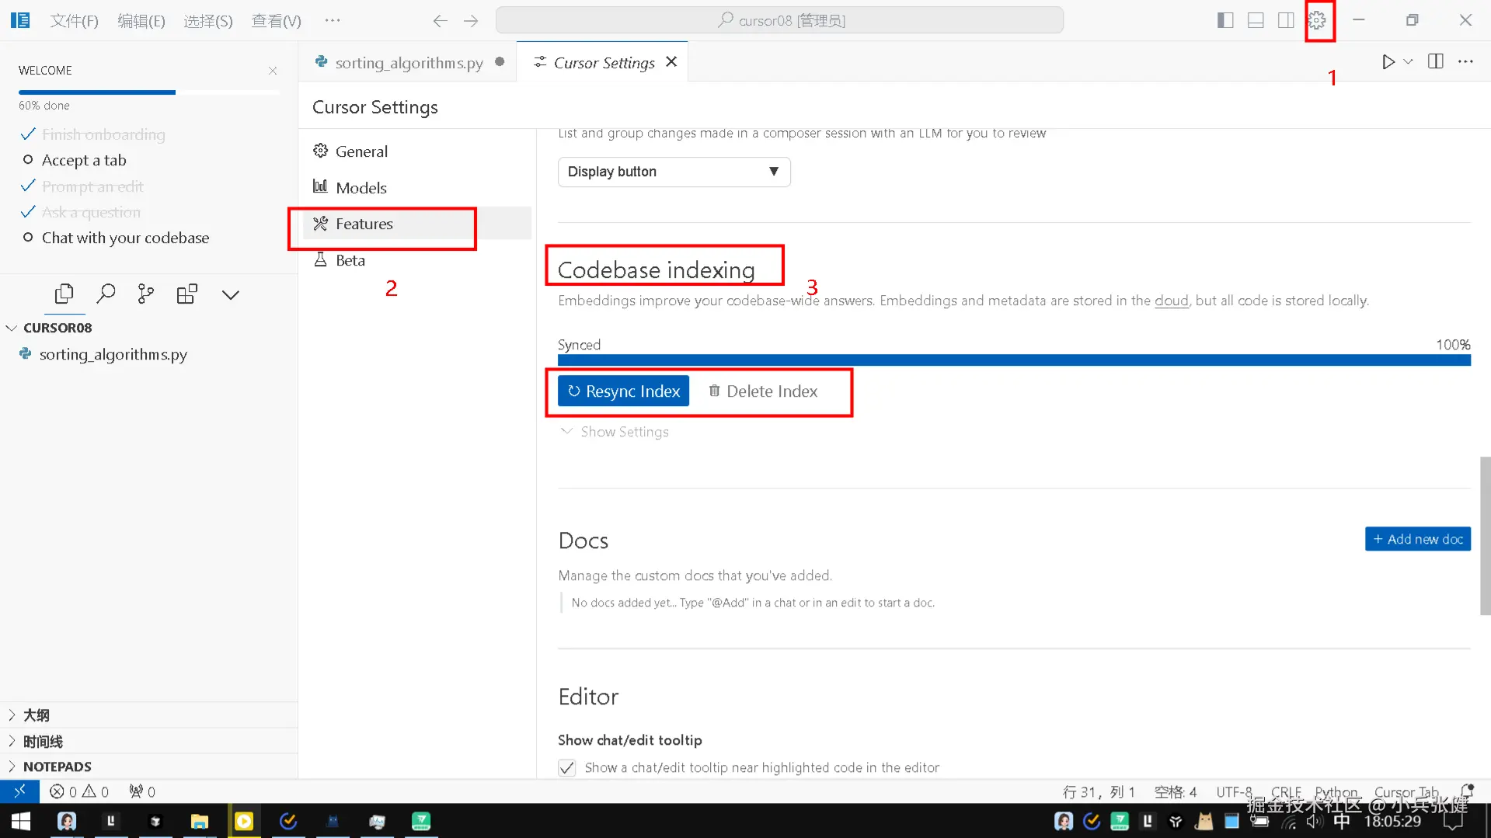Toggle the primary sidebar layout icon
The height and width of the screenshot is (838, 1491).
tap(1225, 20)
